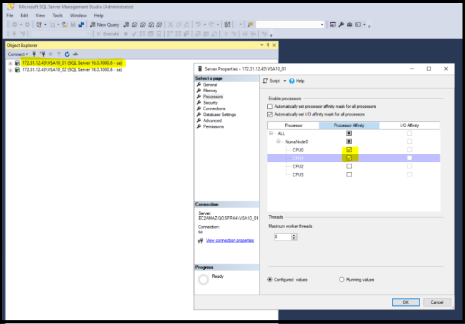Open the Memory page
Image resolution: width=465 pixels, height=324 pixels.
tap(210, 90)
